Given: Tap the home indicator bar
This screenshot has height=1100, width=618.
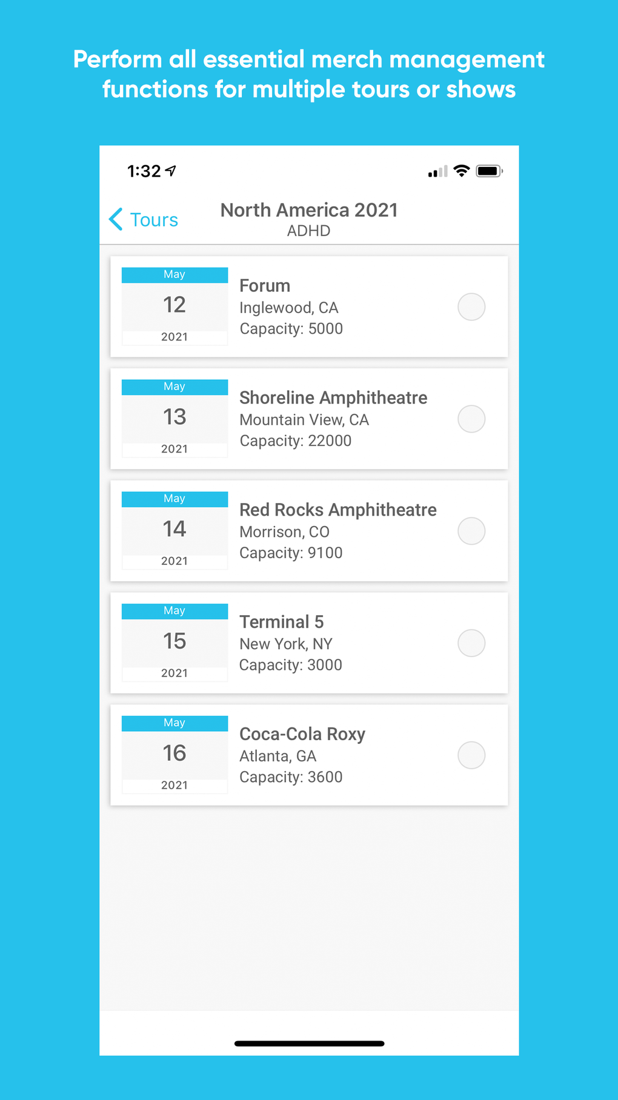Looking at the screenshot, I should tap(309, 1044).
